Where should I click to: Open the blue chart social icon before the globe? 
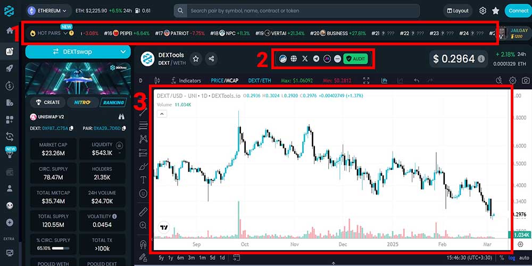click(x=283, y=59)
